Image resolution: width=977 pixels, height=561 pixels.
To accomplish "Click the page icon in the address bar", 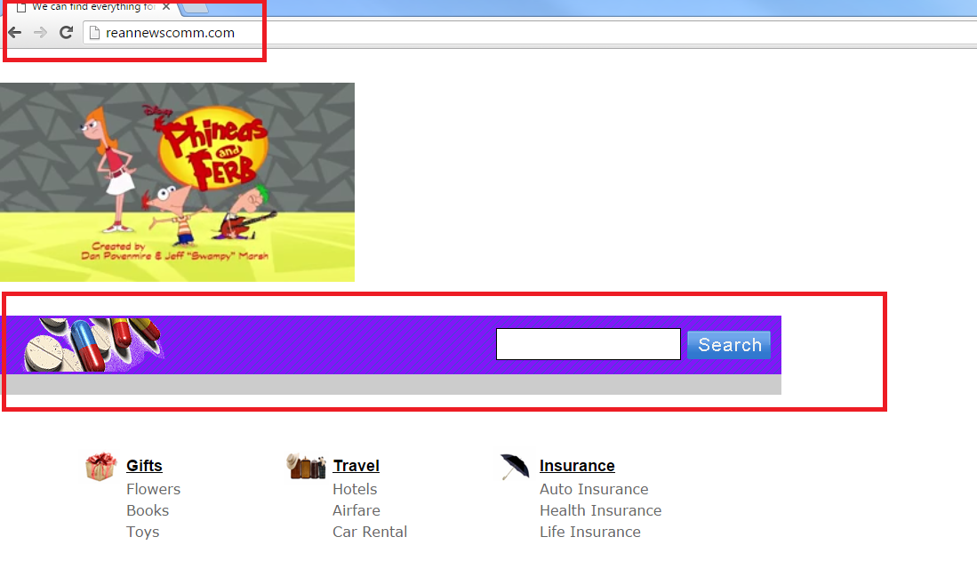I will pyautogui.click(x=94, y=32).
